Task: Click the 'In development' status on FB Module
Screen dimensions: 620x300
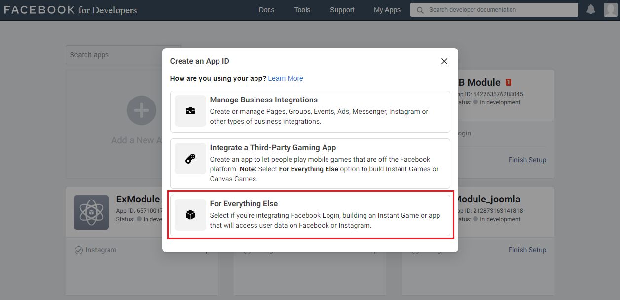Action: point(500,102)
